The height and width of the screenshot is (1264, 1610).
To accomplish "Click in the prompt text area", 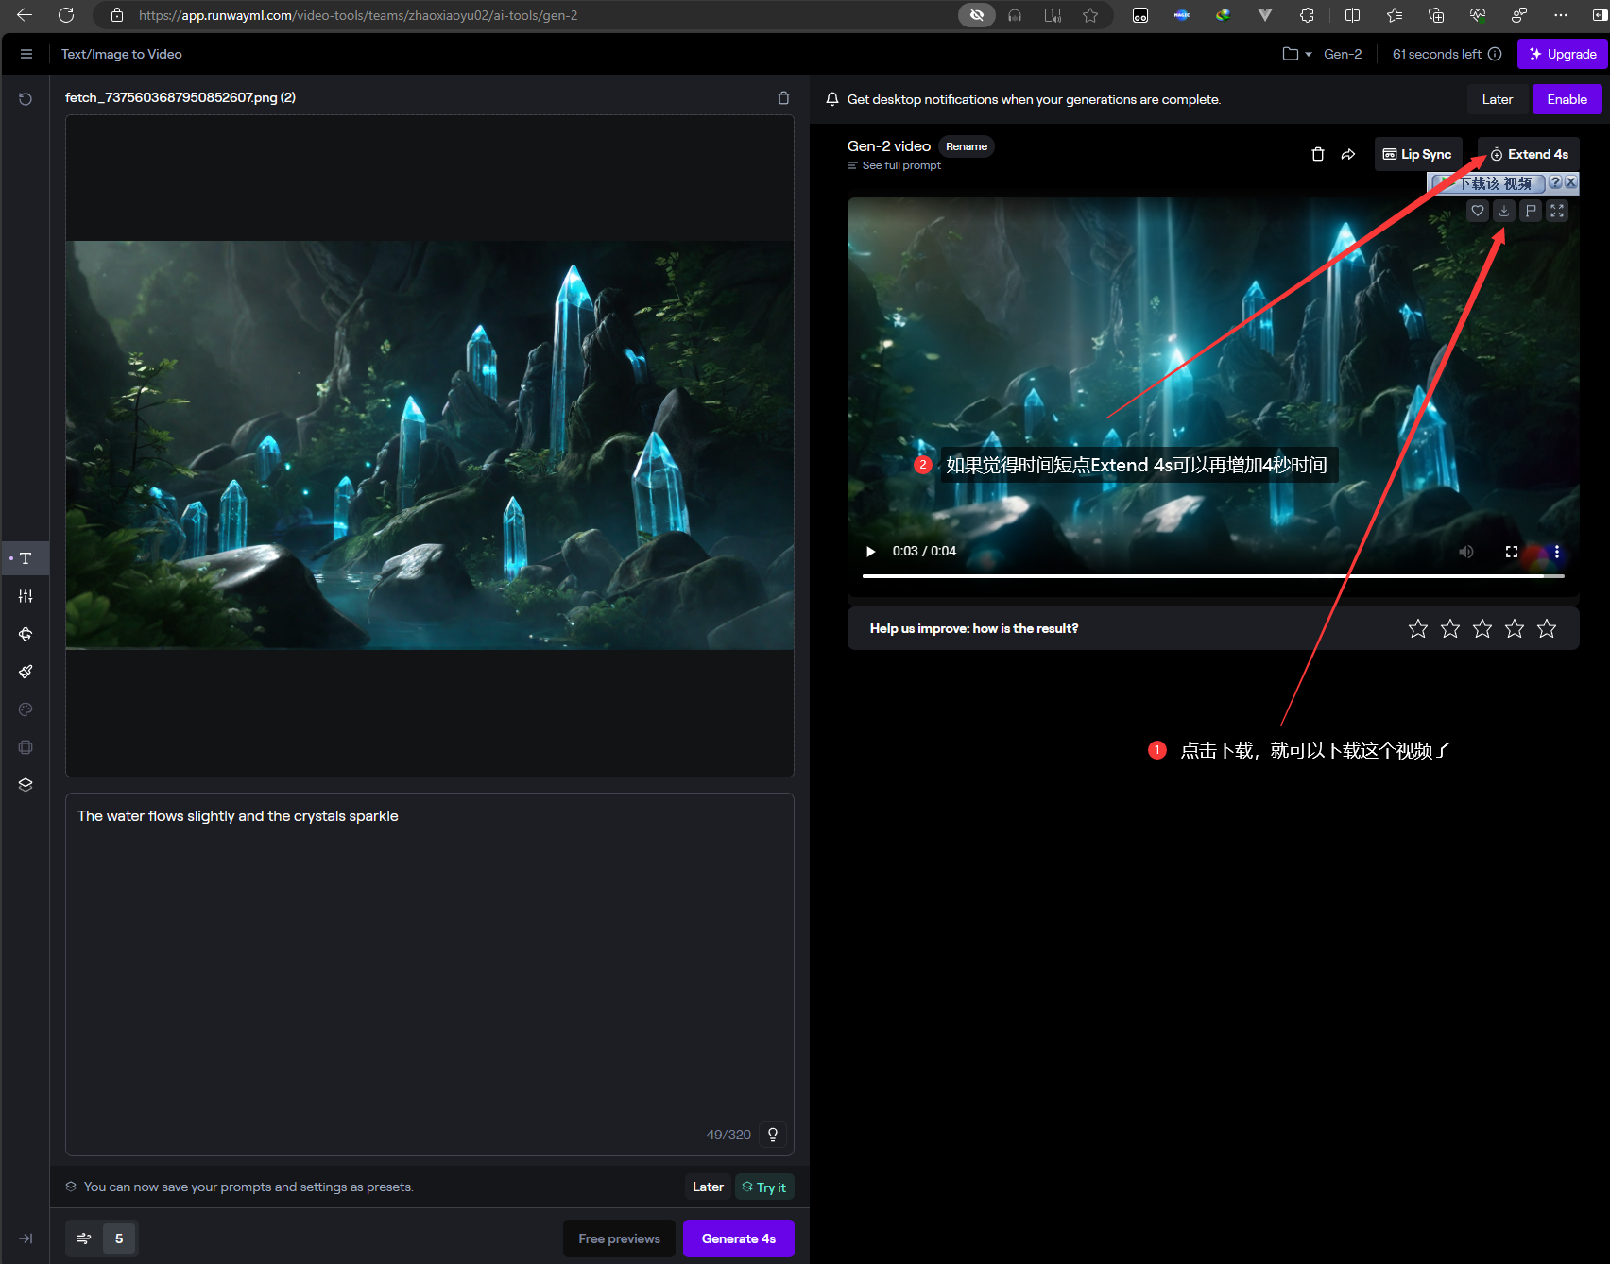I will (x=429, y=973).
